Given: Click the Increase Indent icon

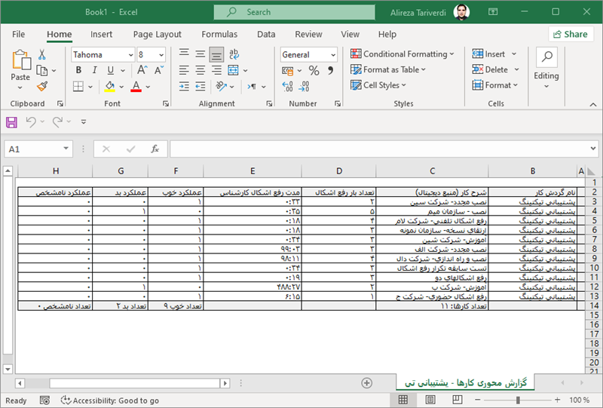Looking at the screenshot, I should tap(199, 86).
